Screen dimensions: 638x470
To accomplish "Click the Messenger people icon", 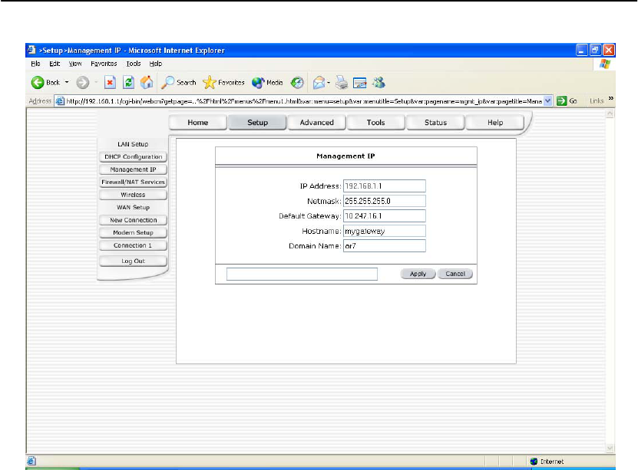I will [x=379, y=83].
